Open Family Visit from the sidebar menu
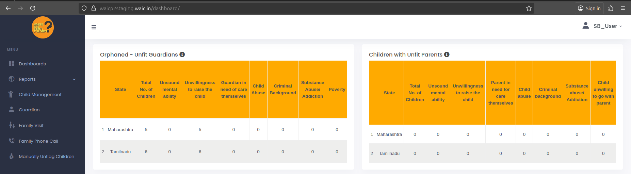The width and height of the screenshot is (631, 174). pyautogui.click(x=31, y=125)
